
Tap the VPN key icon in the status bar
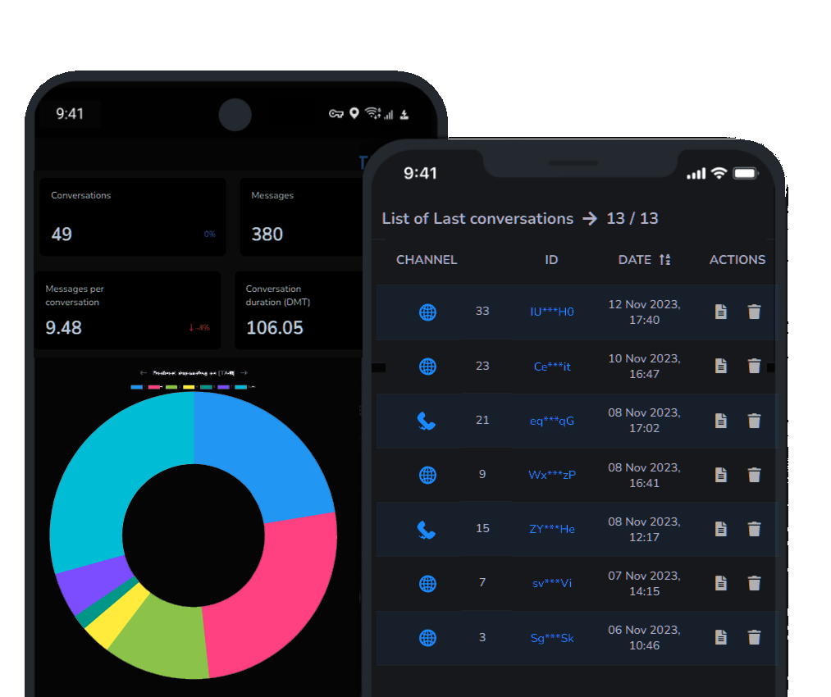click(x=336, y=115)
